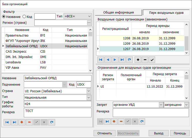
Task: Delete organization using the orange minus icon
Action: point(29,122)
